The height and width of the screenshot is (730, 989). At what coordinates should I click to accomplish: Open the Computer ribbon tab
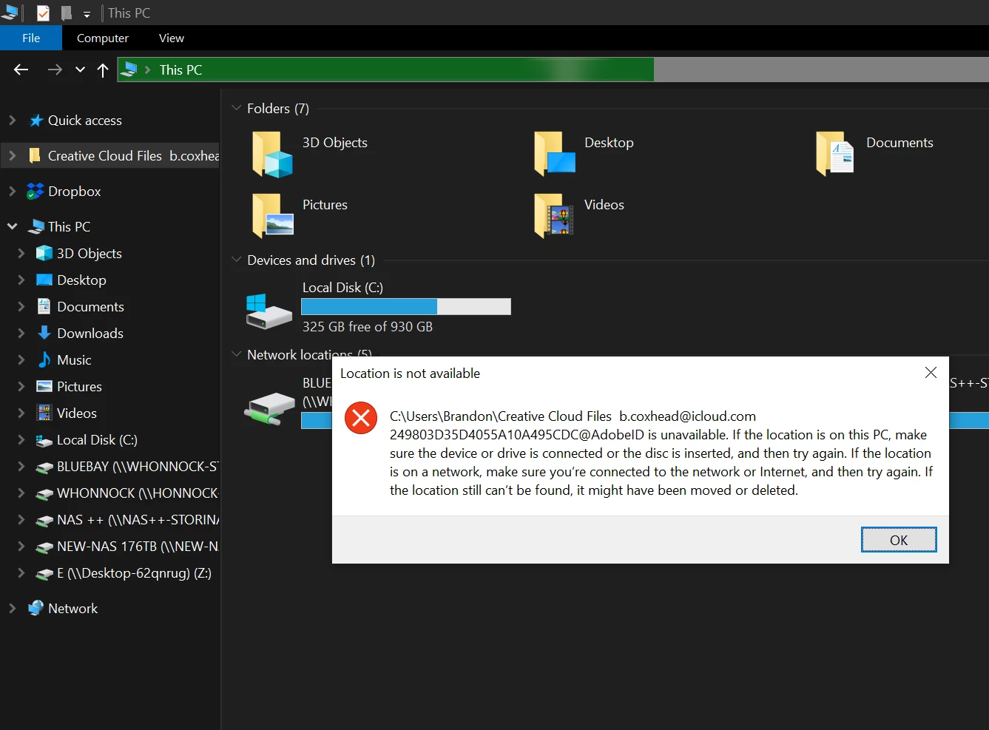click(x=103, y=38)
